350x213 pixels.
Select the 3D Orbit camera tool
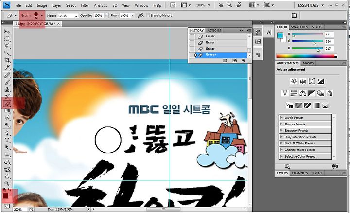tap(7, 169)
